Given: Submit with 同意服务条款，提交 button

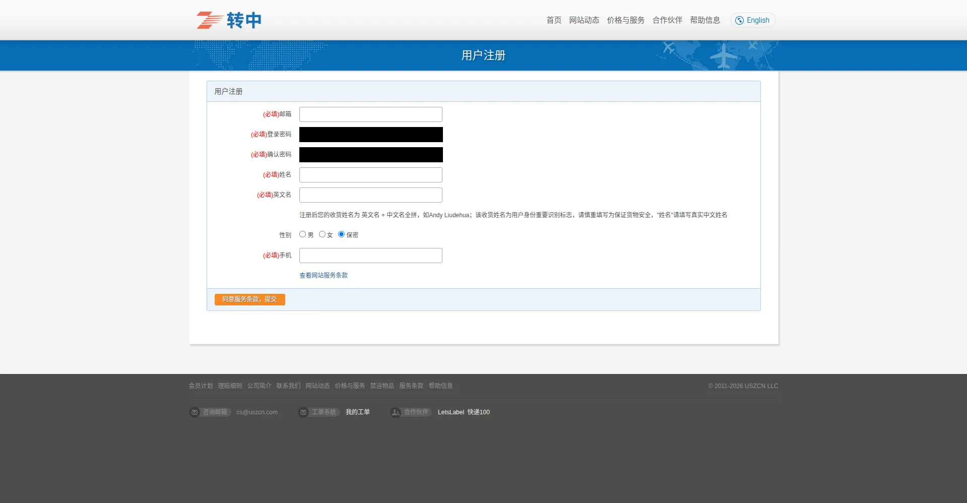Looking at the screenshot, I should 250,299.
